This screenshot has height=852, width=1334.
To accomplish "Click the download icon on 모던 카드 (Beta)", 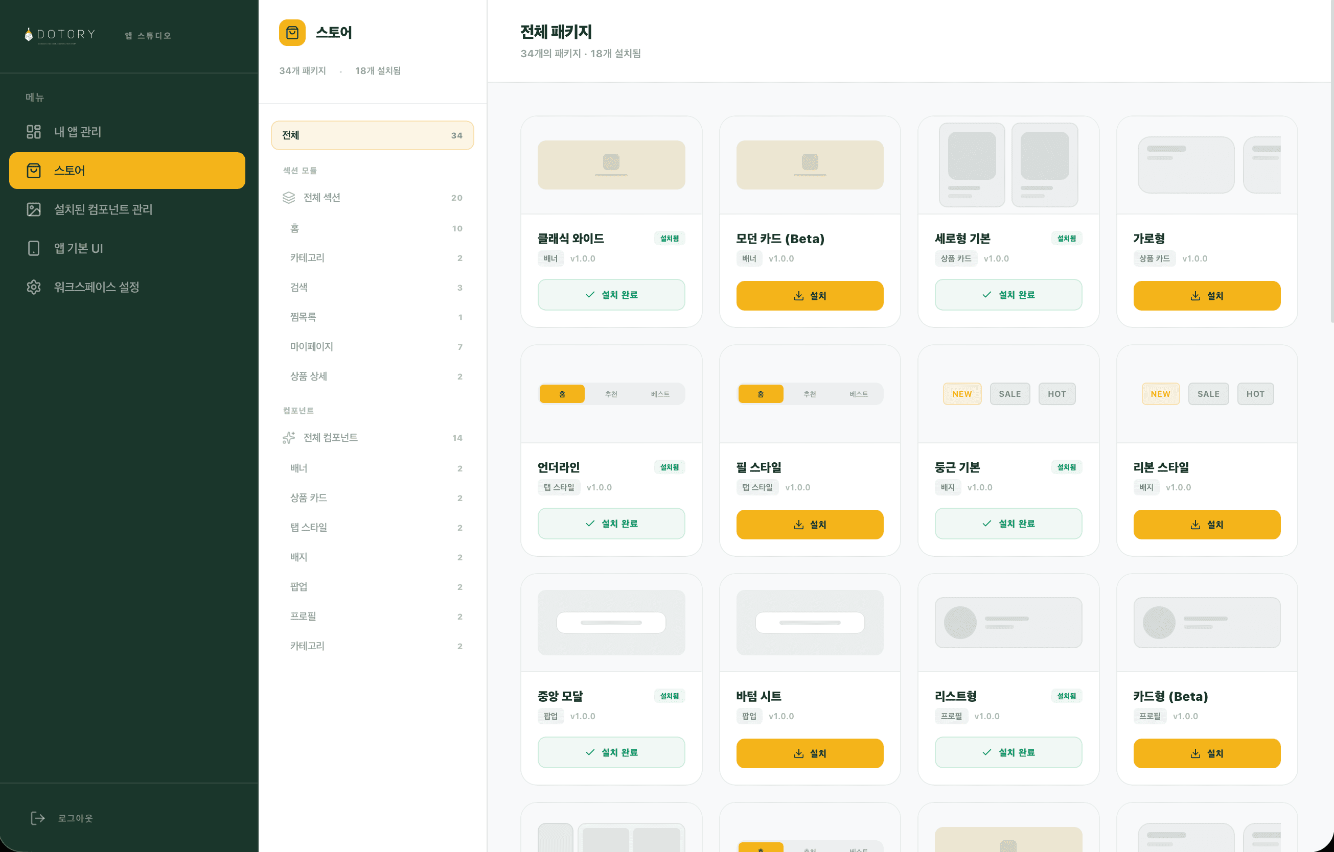I will [x=799, y=296].
